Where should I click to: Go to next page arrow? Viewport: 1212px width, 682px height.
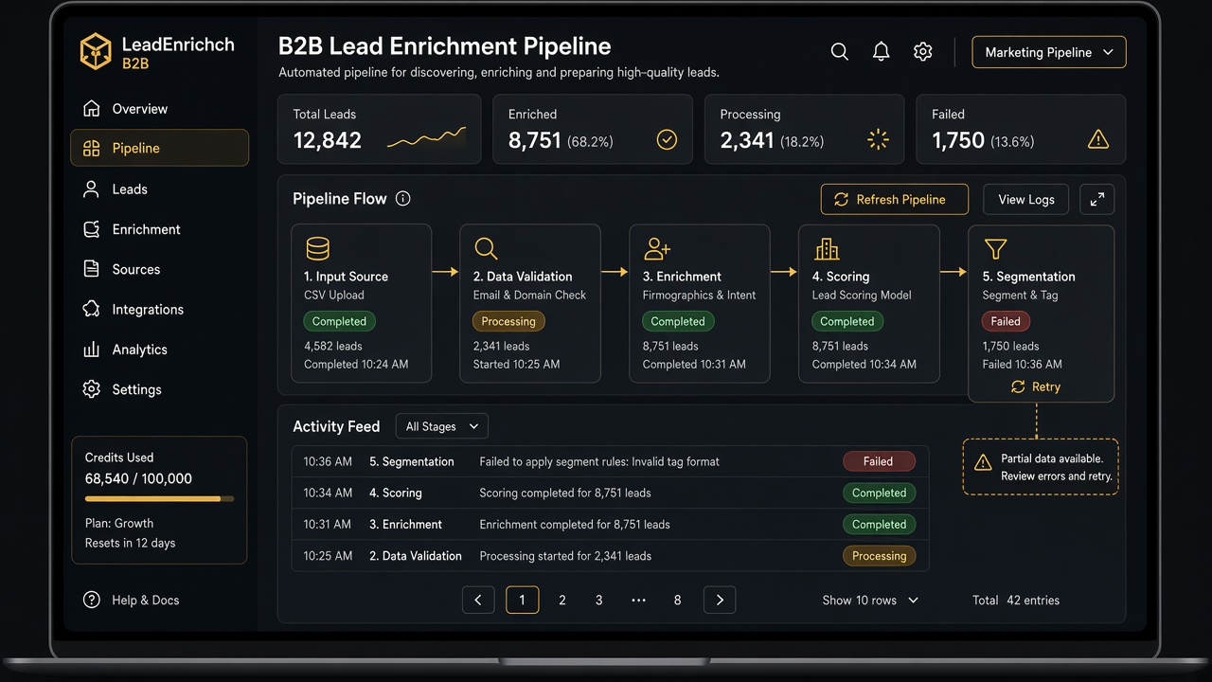pyautogui.click(x=720, y=601)
